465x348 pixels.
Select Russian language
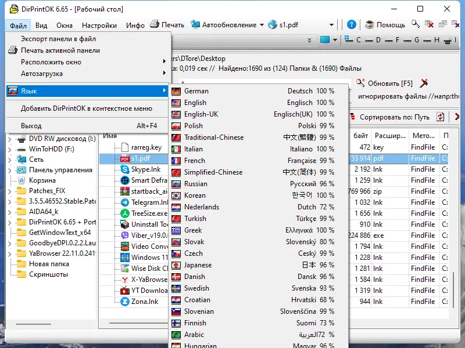click(258, 184)
